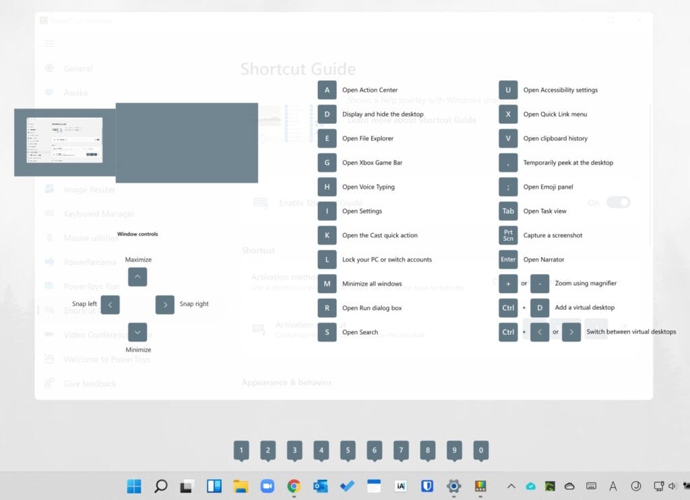690x500 pixels.
Task: Click the V key tile for clipboard history
Action: 508,138
